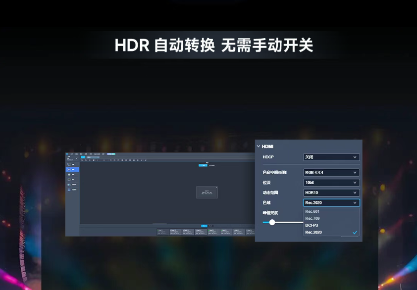Click the highlighted blue screen-management icon in sidebar
The width and height of the screenshot is (417, 290).
[69, 170]
